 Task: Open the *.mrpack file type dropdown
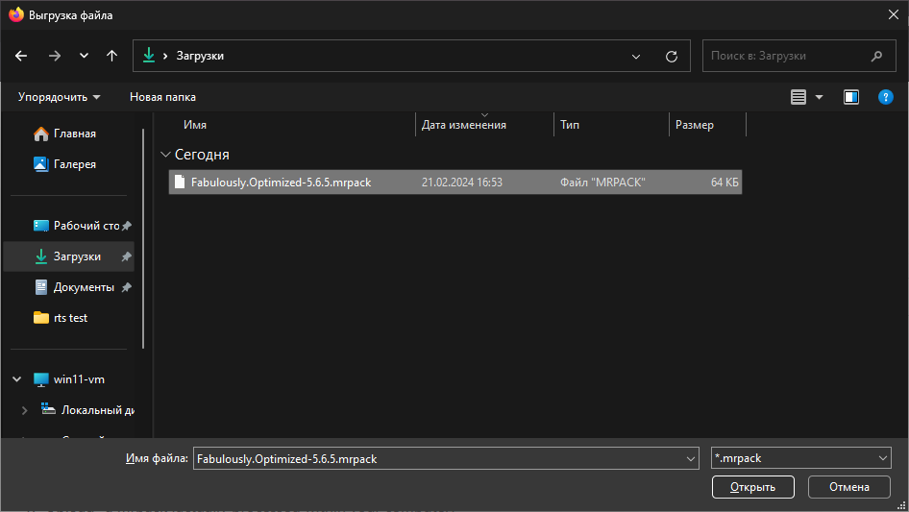click(x=801, y=458)
